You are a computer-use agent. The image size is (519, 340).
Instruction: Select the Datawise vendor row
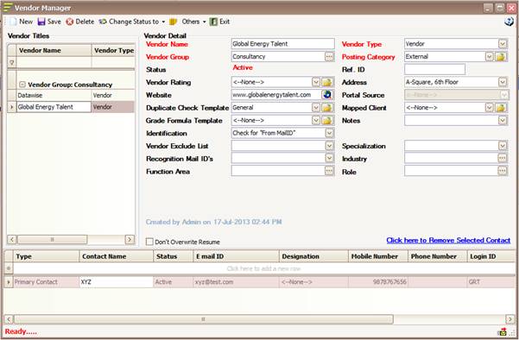click(71, 95)
